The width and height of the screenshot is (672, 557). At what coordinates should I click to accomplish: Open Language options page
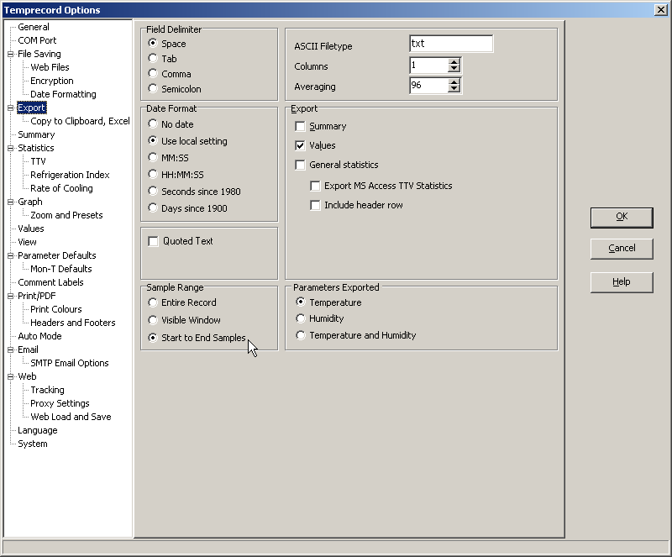click(x=38, y=430)
